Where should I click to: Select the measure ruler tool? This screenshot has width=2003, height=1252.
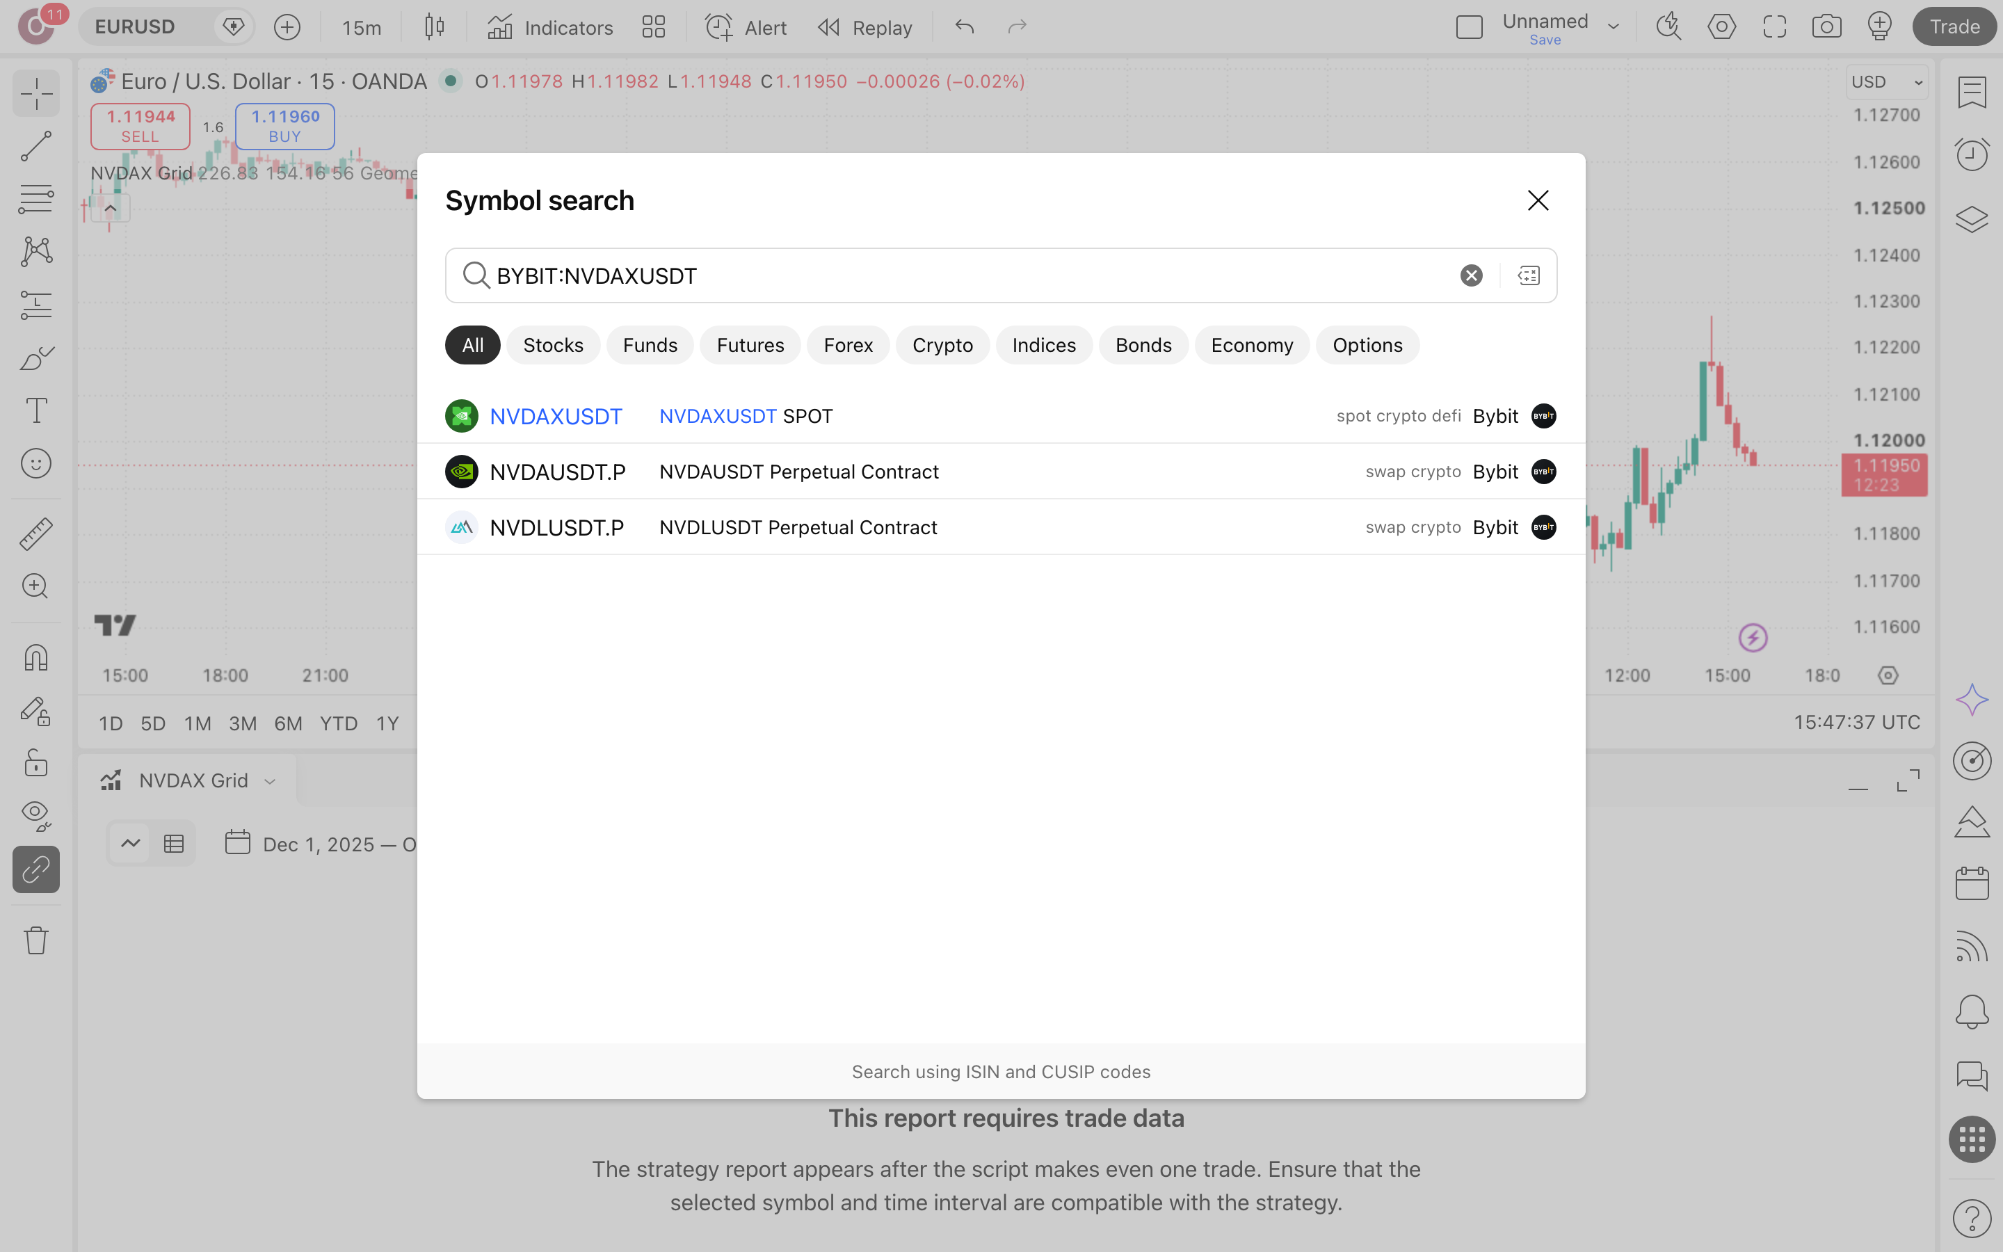click(x=35, y=534)
